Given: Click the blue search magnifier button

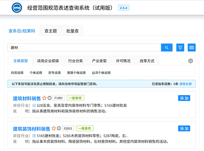Looking at the screenshot, I should coord(167,47).
